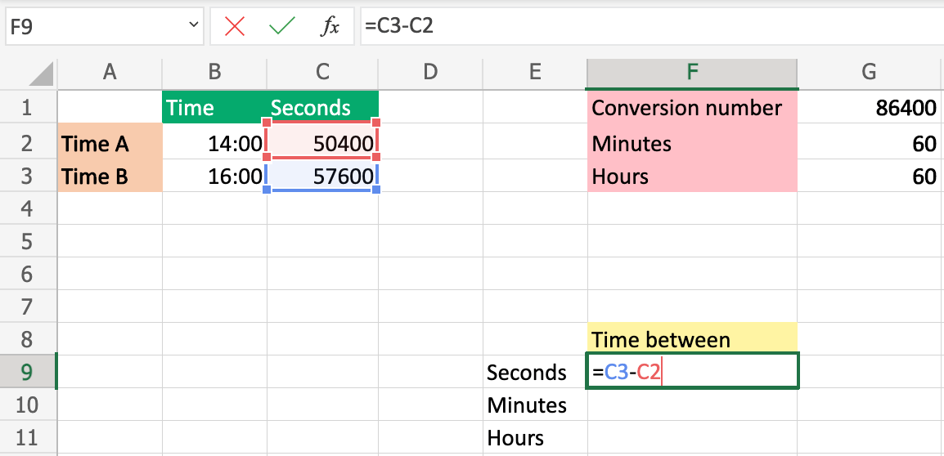The height and width of the screenshot is (456, 944).
Task: Select the pink Conversion number cell
Action: tap(692, 108)
